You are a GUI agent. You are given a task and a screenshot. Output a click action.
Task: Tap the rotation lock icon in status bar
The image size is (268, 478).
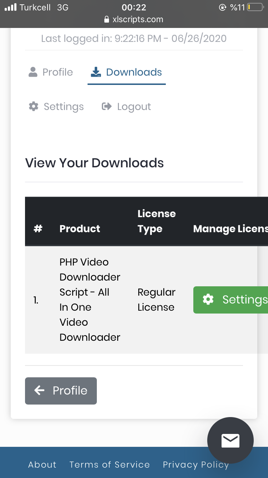pos(222,7)
